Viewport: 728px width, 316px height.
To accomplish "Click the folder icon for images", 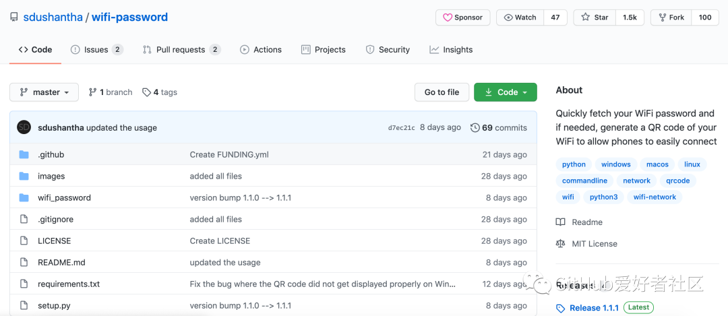I will pyautogui.click(x=24, y=176).
